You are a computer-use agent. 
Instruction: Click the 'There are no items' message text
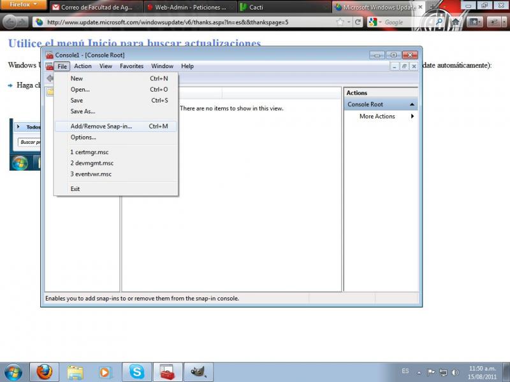(231, 108)
